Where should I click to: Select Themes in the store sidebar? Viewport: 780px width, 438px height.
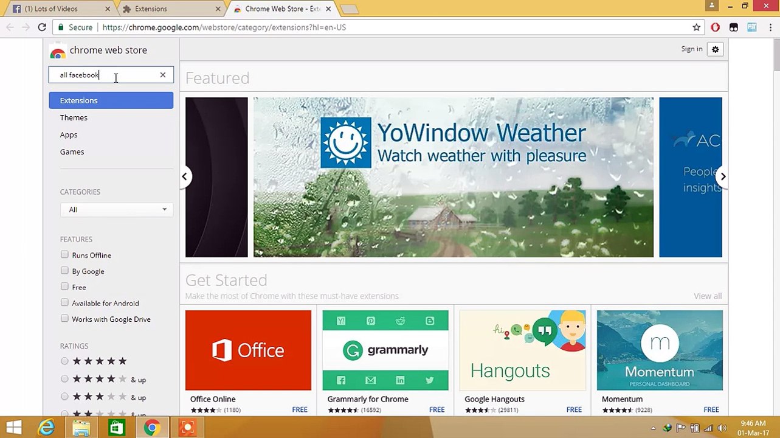click(x=74, y=117)
